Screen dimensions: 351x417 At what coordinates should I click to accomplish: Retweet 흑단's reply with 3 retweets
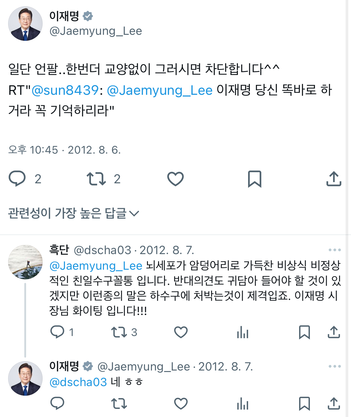pyautogui.click(x=119, y=332)
